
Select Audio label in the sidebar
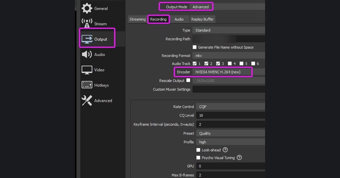(100, 55)
